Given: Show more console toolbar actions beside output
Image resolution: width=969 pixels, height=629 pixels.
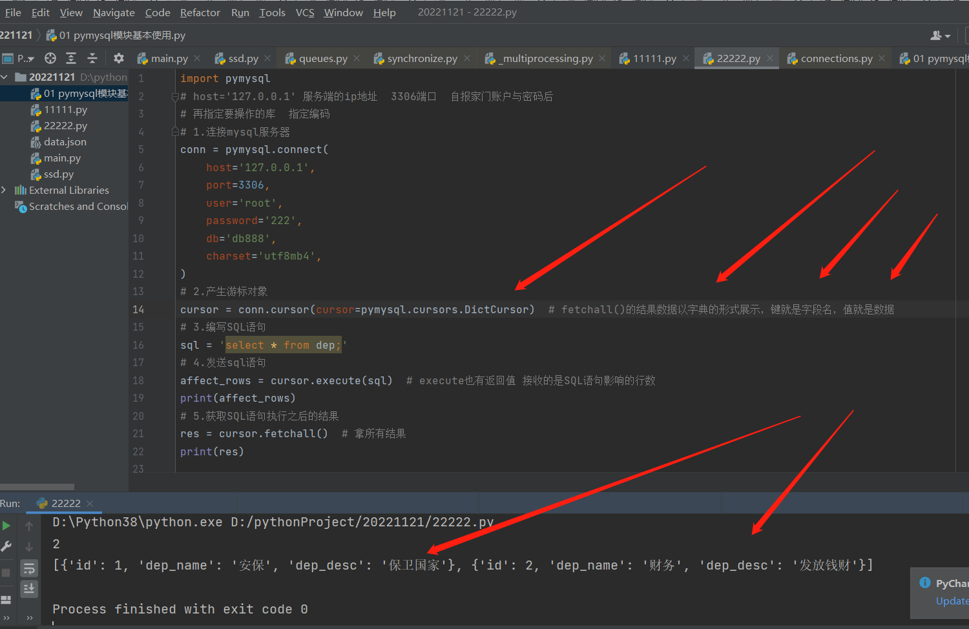Looking at the screenshot, I should pyautogui.click(x=29, y=617).
